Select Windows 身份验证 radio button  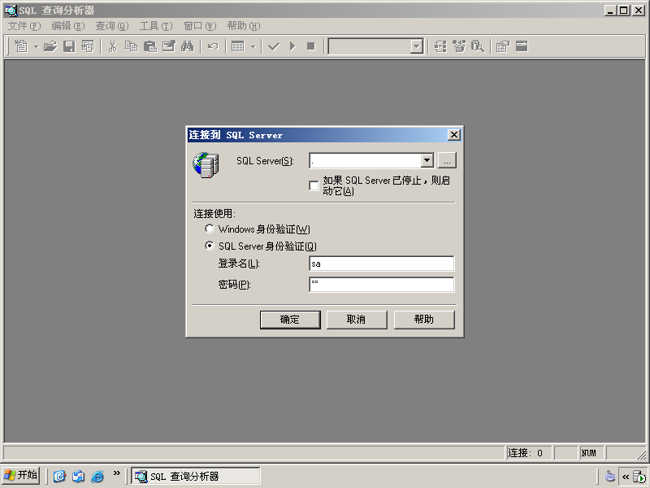[x=210, y=229]
